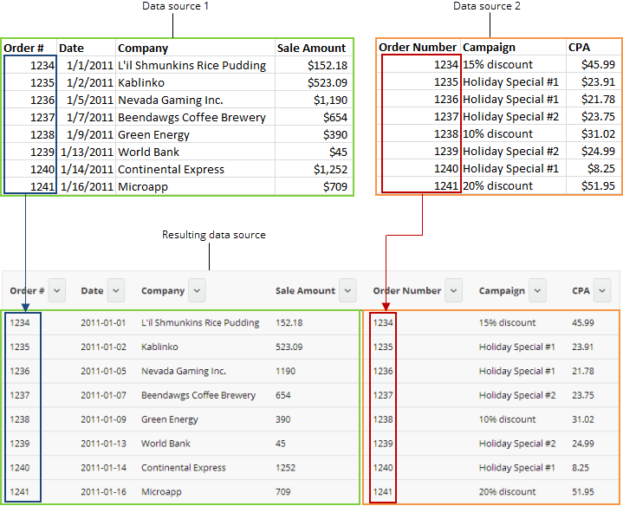Expand the Order Number column dropdown

coord(454,290)
